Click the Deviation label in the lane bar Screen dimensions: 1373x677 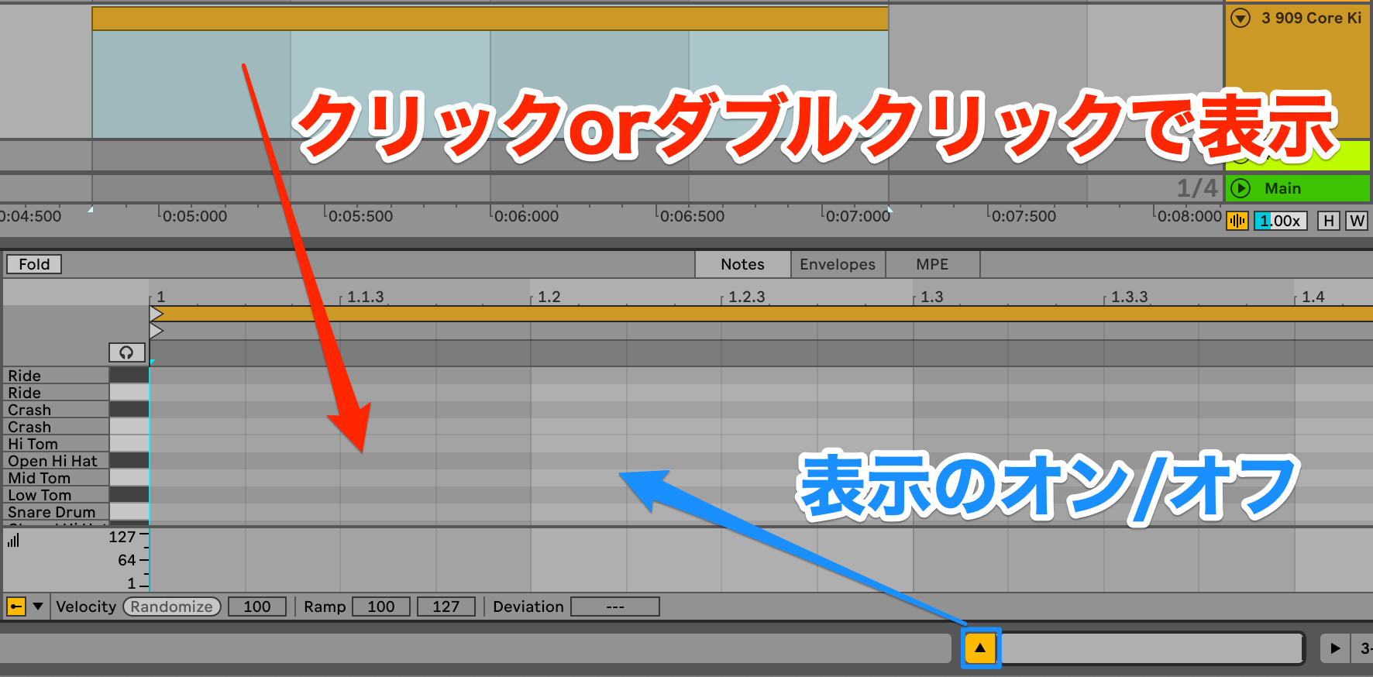[x=528, y=607]
